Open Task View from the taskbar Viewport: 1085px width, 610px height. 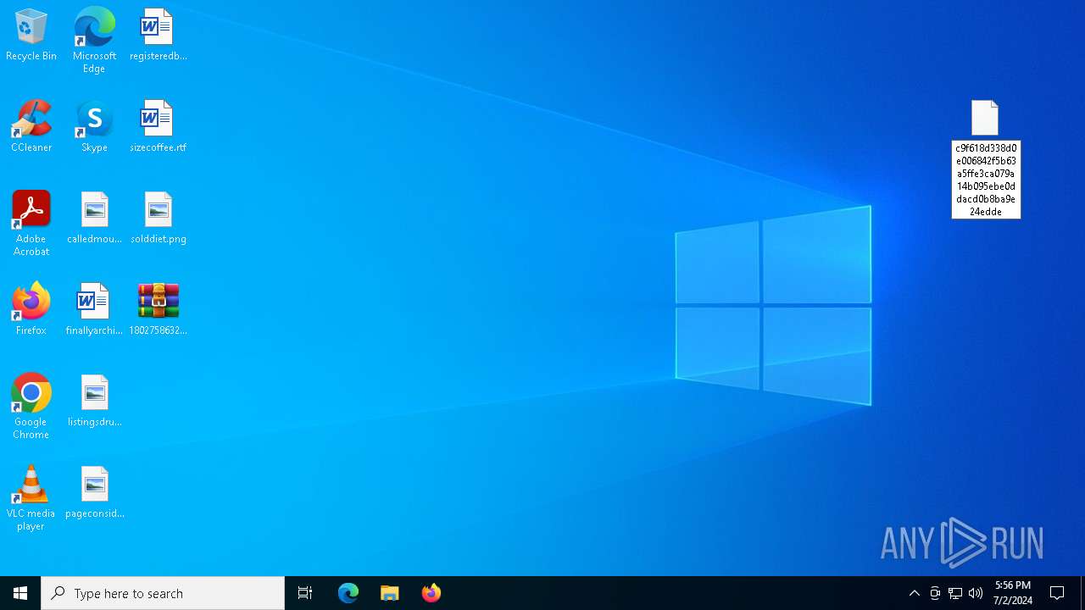(305, 593)
